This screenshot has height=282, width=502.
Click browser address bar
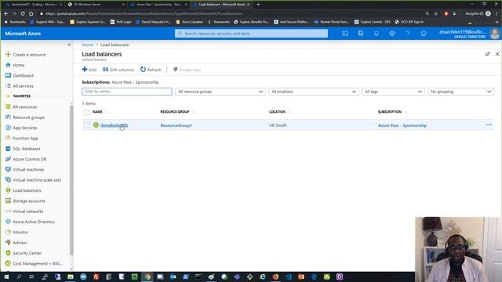pyautogui.click(x=231, y=14)
